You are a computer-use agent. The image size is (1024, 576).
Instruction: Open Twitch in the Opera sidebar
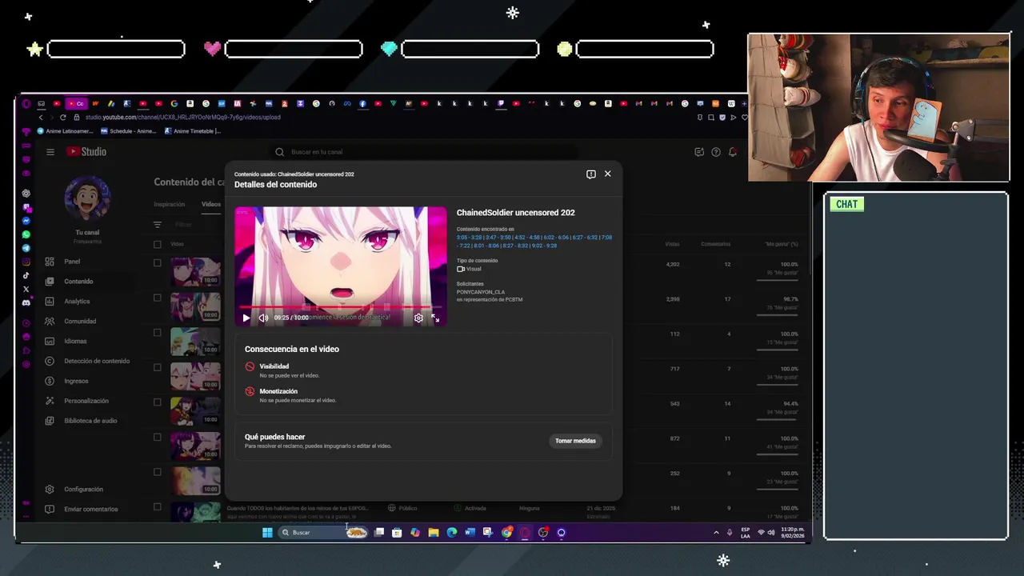point(26,207)
